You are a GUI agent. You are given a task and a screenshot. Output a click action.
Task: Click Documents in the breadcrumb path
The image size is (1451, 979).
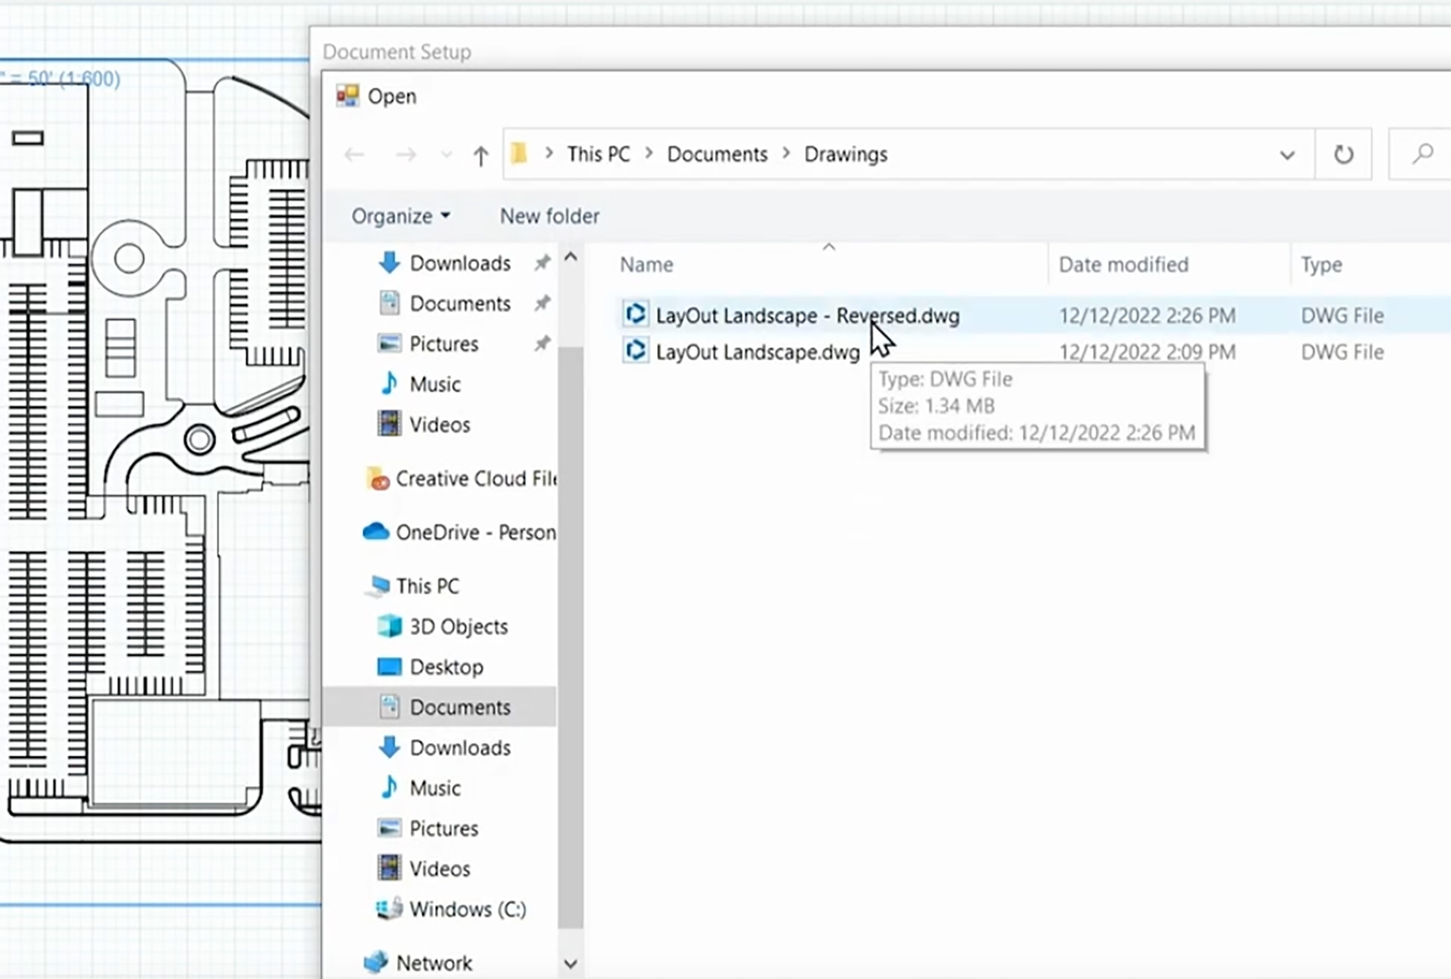coord(717,154)
